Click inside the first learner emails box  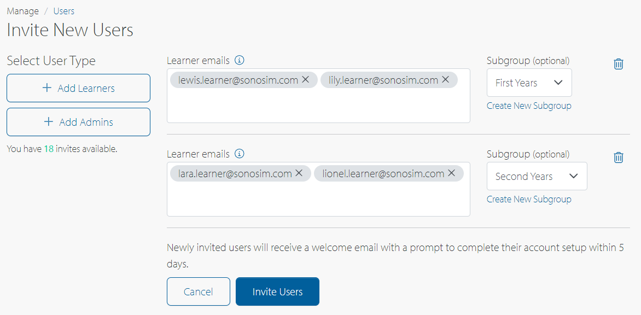pos(317,107)
